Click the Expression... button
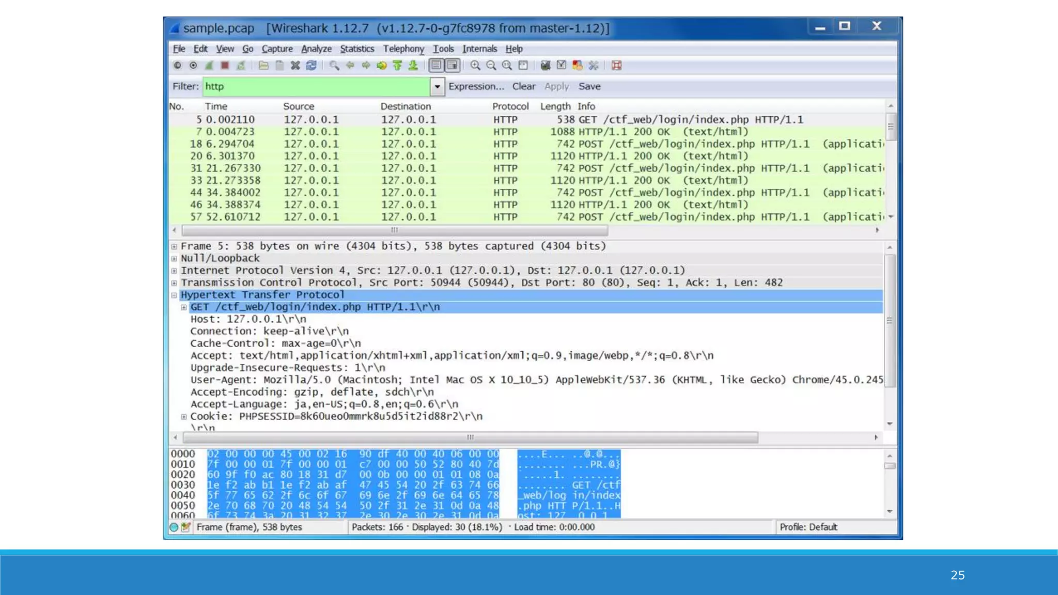Image resolution: width=1058 pixels, height=595 pixels. point(476,86)
